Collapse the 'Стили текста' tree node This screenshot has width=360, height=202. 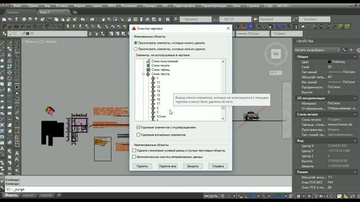143,74
